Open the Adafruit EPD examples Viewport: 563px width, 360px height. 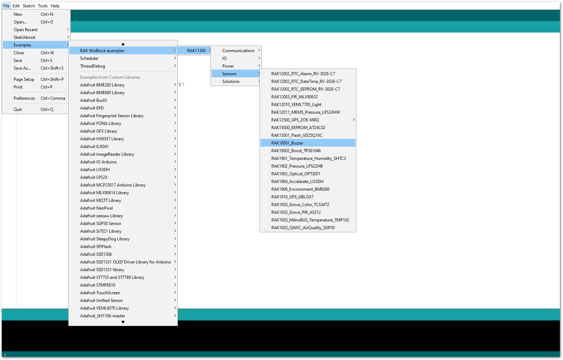click(x=123, y=108)
